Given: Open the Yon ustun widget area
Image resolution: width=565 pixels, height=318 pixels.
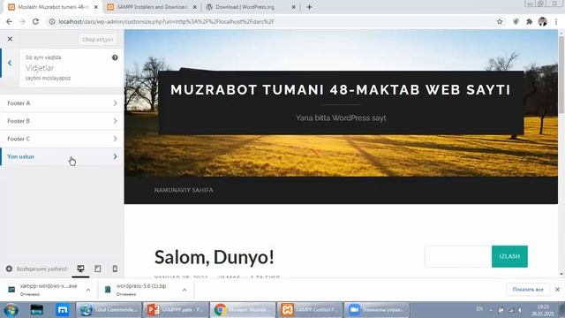Looking at the screenshot, I should pyautogui.click(x=62, y=156).
